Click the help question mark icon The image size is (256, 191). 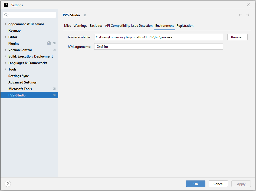tap(8, 184)
